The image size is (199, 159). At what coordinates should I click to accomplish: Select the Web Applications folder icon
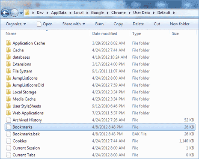point(9,113)
